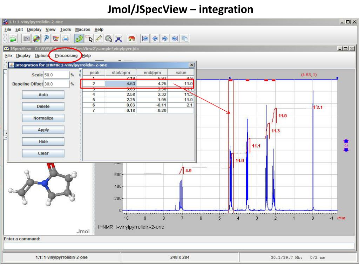Click the Enter a command text field
The width and height of the screenshot is (359, 269).
(179, 246)
